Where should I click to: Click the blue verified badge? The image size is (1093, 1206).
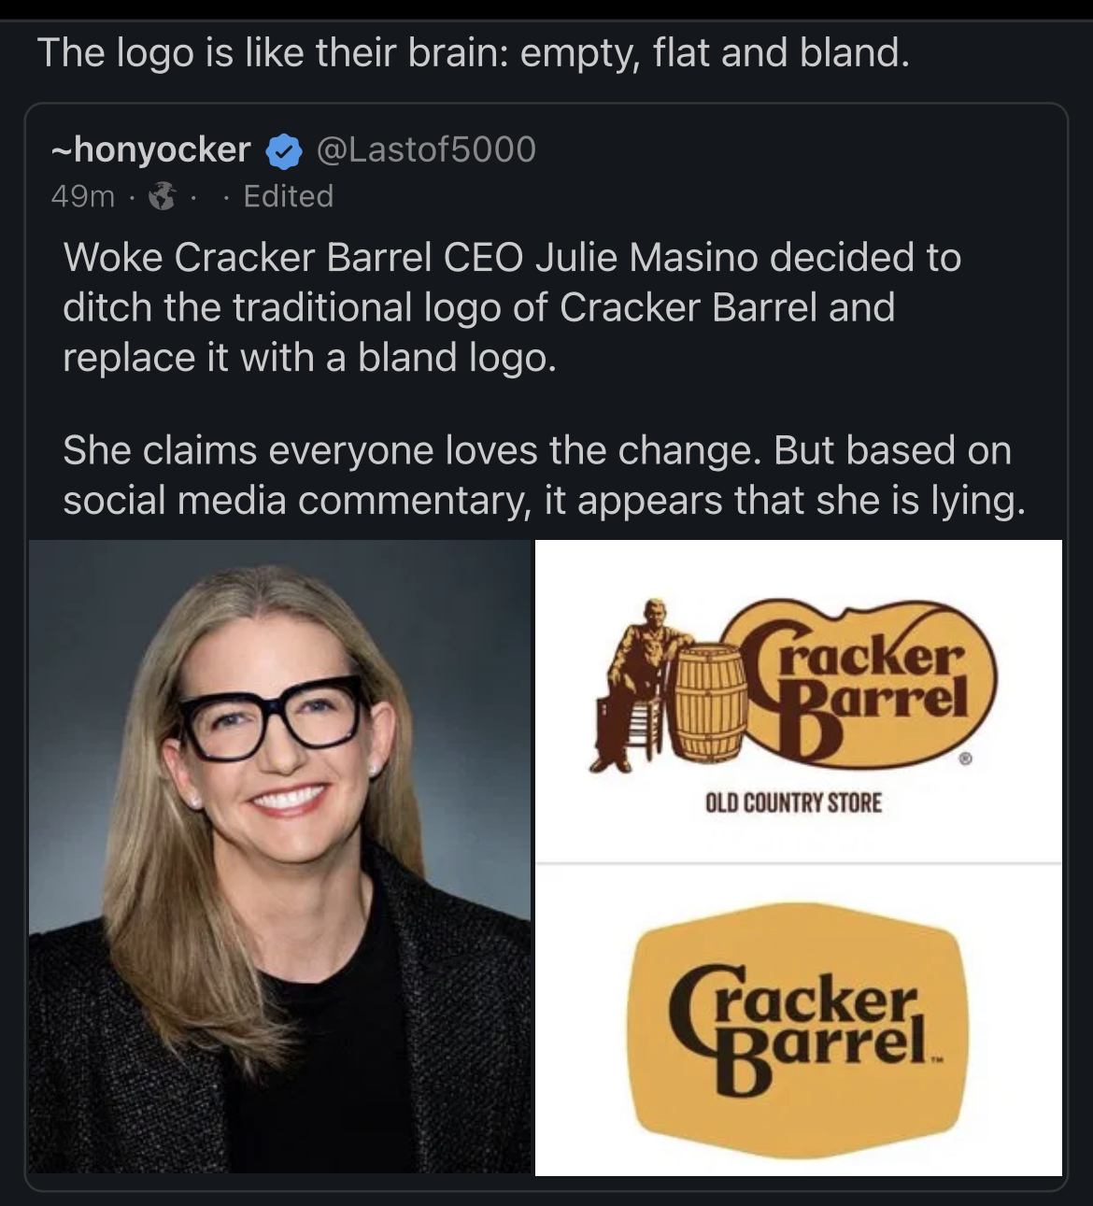284,151
